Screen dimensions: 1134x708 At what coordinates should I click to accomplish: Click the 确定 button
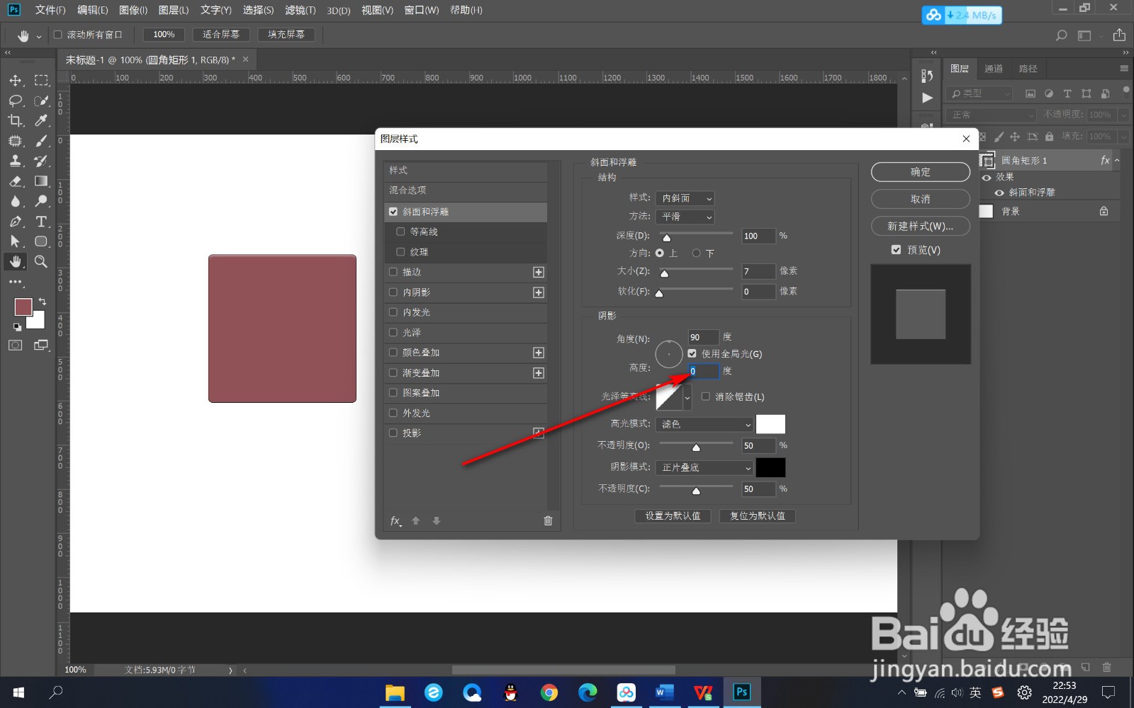[x=921, y=172]
